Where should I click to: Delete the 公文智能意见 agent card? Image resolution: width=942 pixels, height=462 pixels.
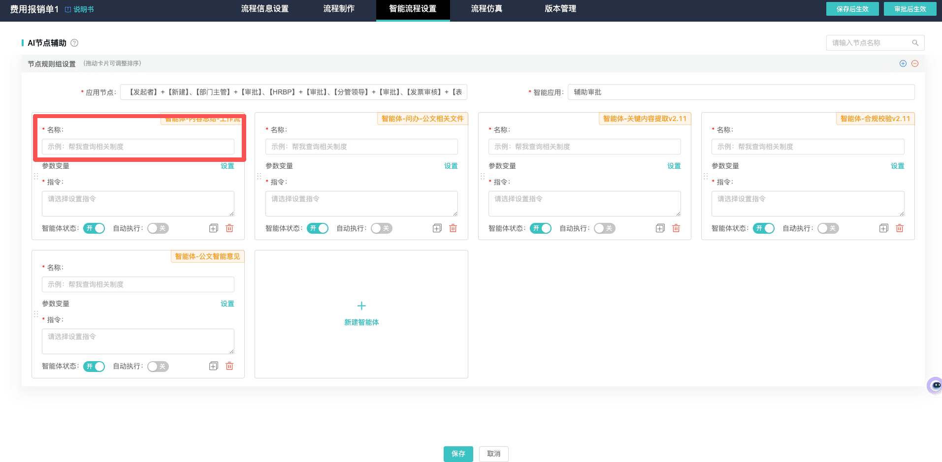[229, 366]
